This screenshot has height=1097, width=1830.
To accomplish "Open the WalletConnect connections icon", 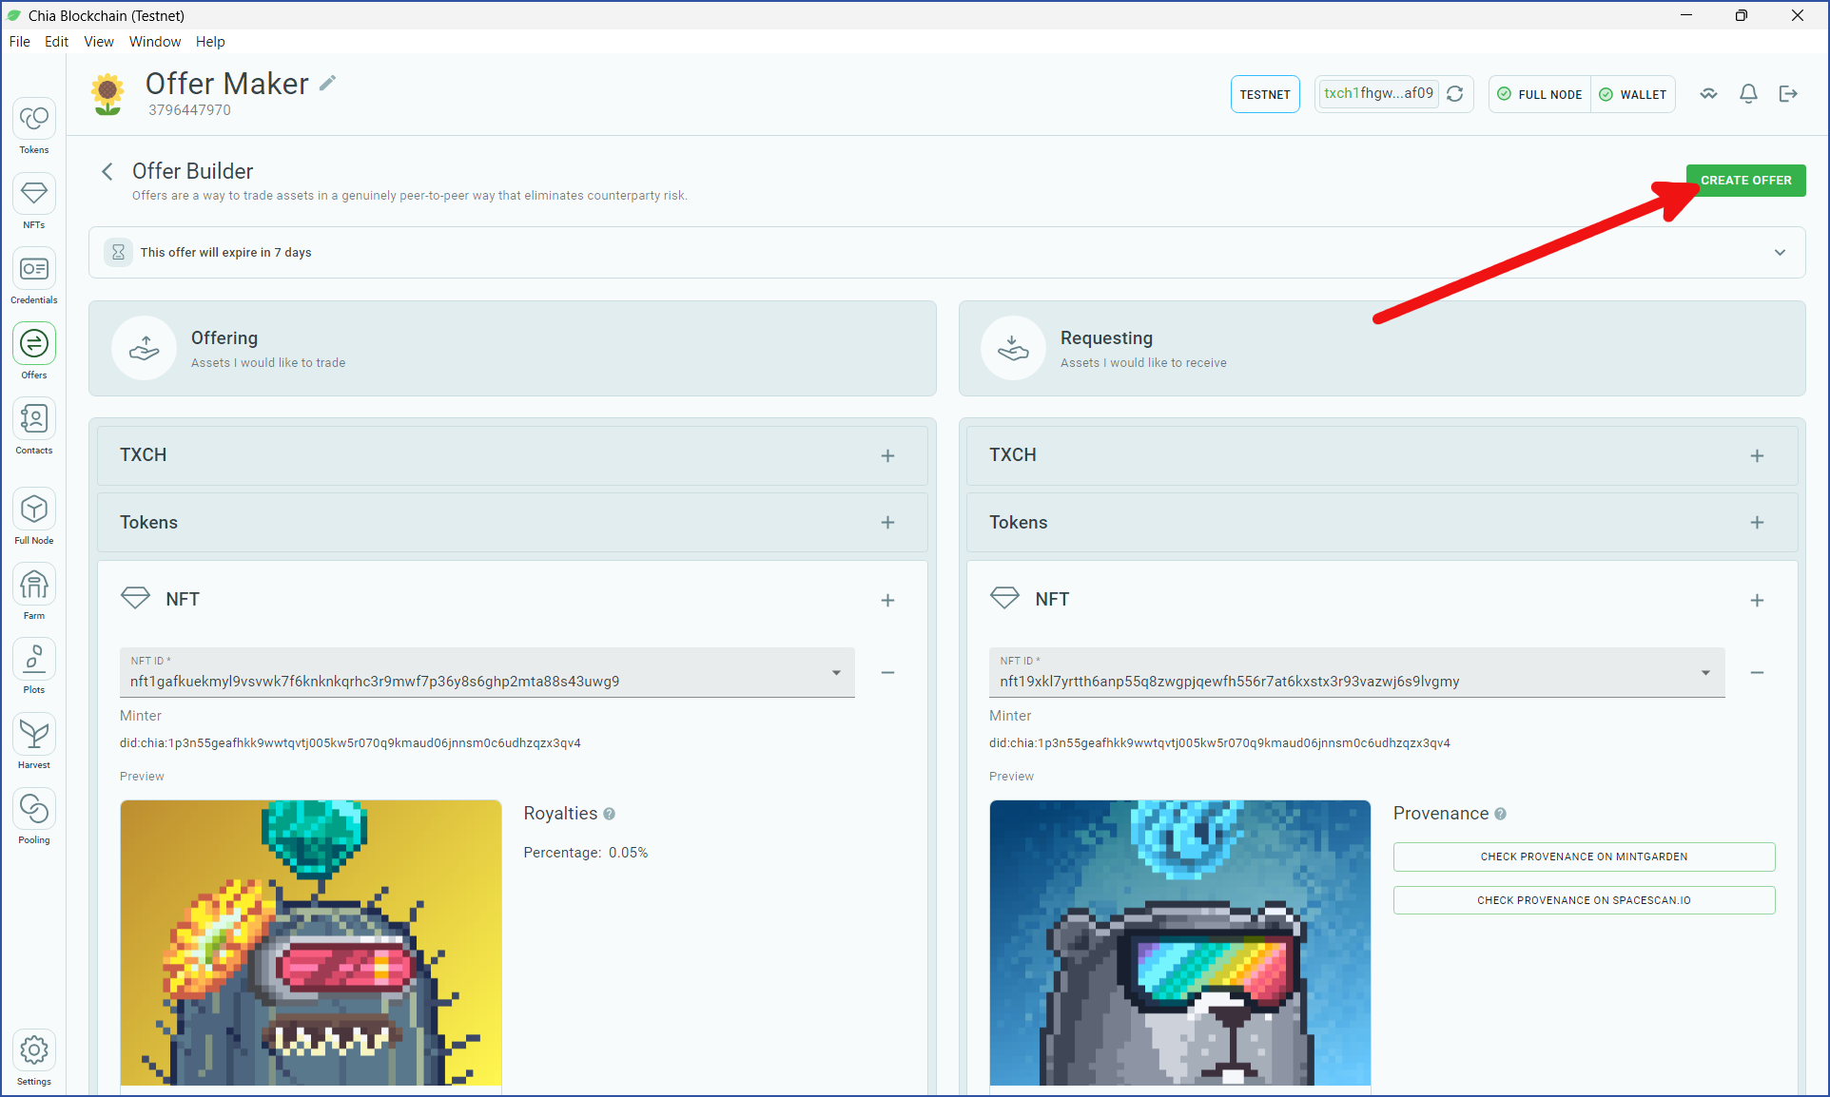I will coord(1709,94).
